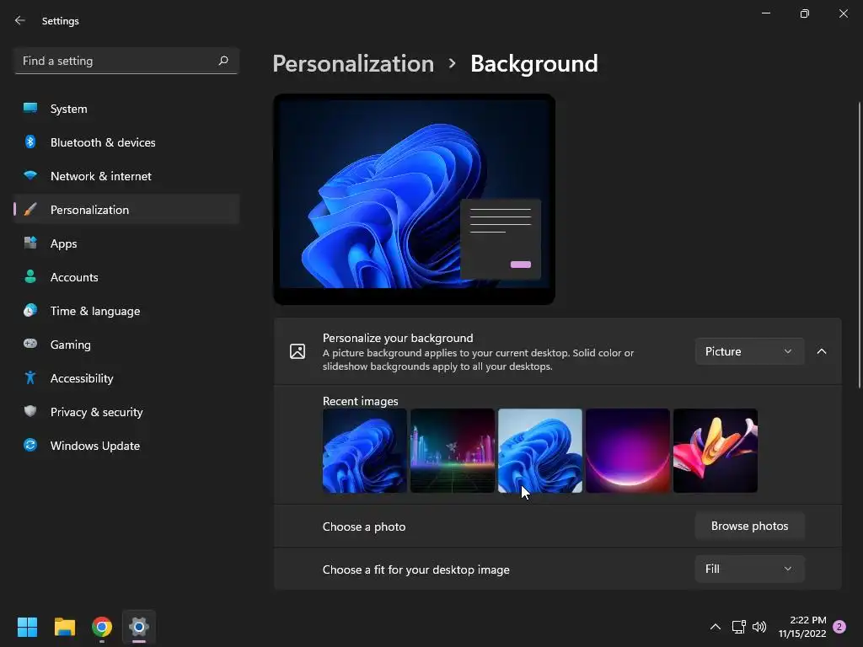Select the colorful flower recent image
Image resolution: width=863 pixels, height=647 pixels.
(716, 451)
